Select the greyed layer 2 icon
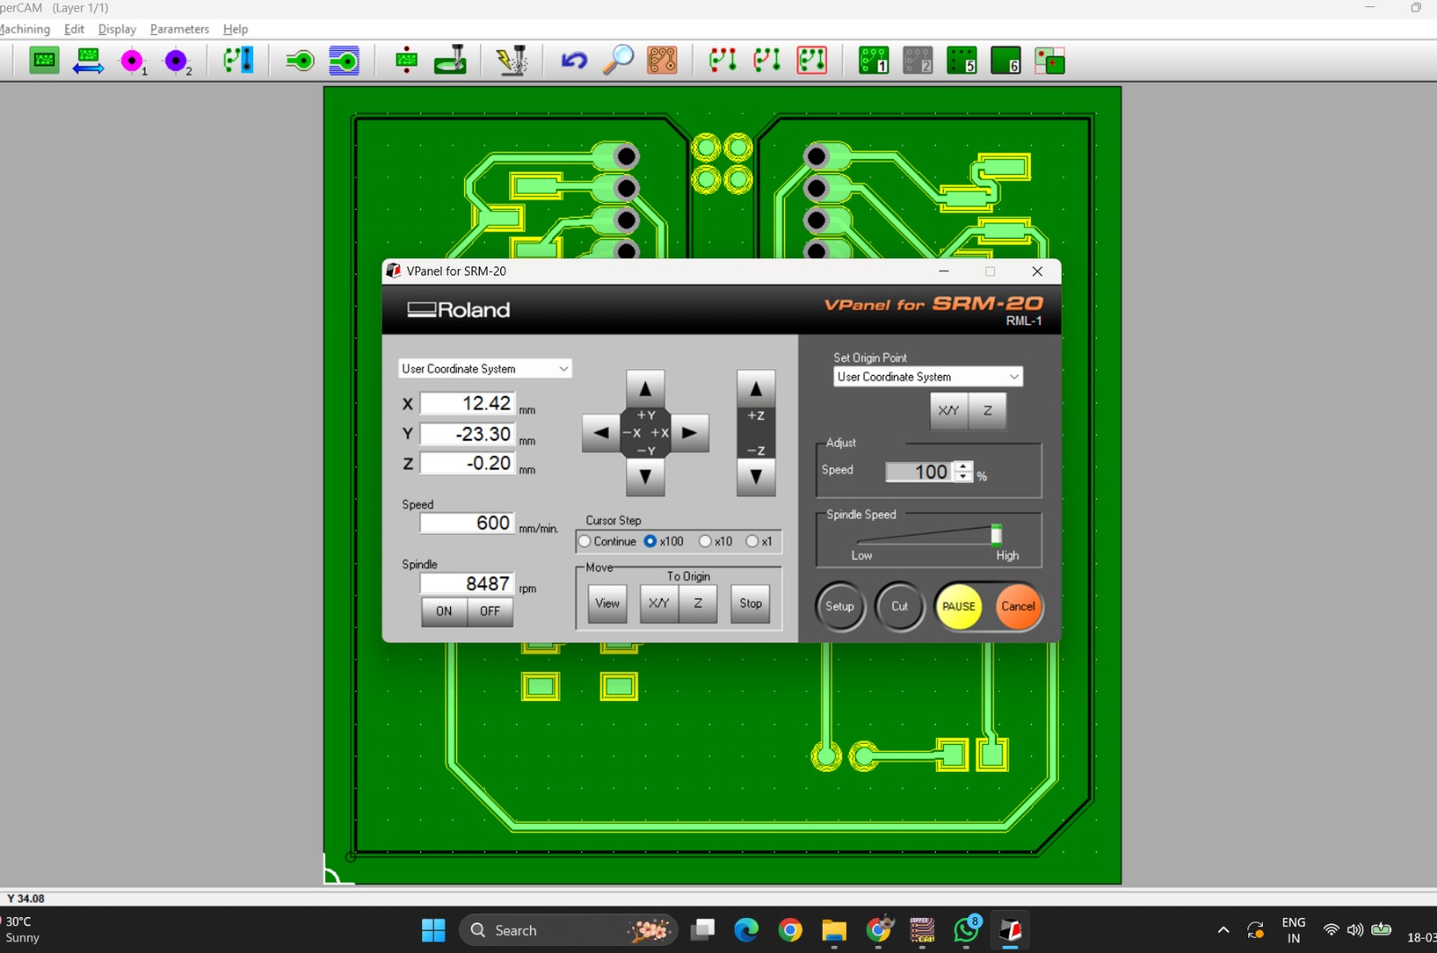 pyautogui.click(x=918, y=61)
